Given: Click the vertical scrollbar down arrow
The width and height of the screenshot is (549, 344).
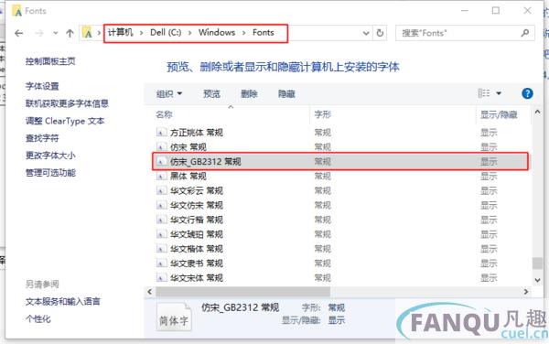Looking at the screenshot, I should (537, 280).
